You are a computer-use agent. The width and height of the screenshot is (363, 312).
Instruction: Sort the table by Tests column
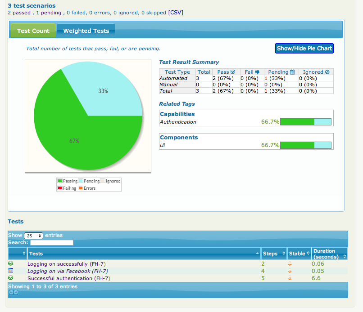tap(144, 254)
